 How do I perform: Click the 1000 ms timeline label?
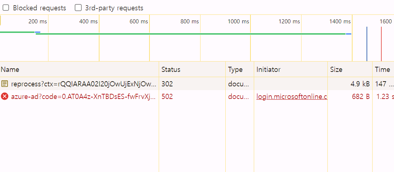point(239,21)
